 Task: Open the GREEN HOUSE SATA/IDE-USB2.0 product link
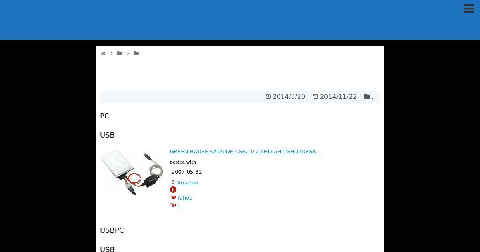246,151
